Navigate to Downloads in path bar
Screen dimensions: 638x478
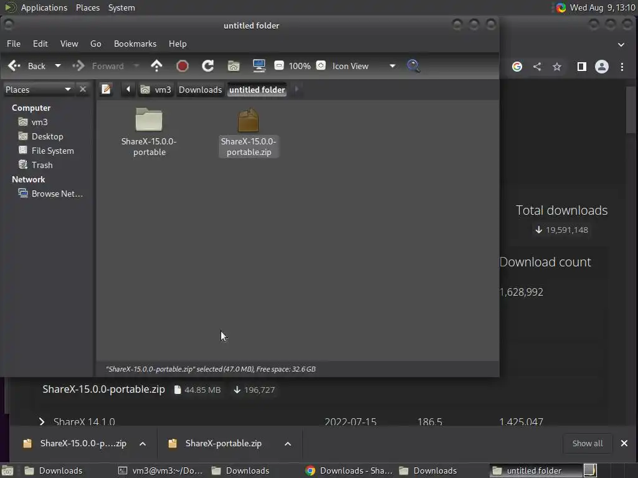coord(200,90)
